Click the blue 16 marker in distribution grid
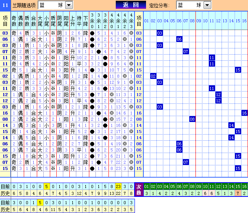 [245, 113]
